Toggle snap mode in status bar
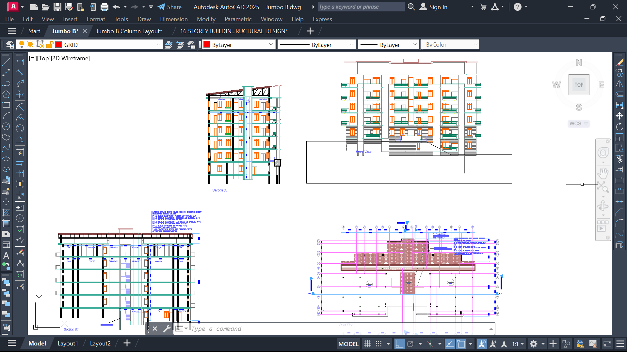This screenshot has width=627, height=352. 378,344
